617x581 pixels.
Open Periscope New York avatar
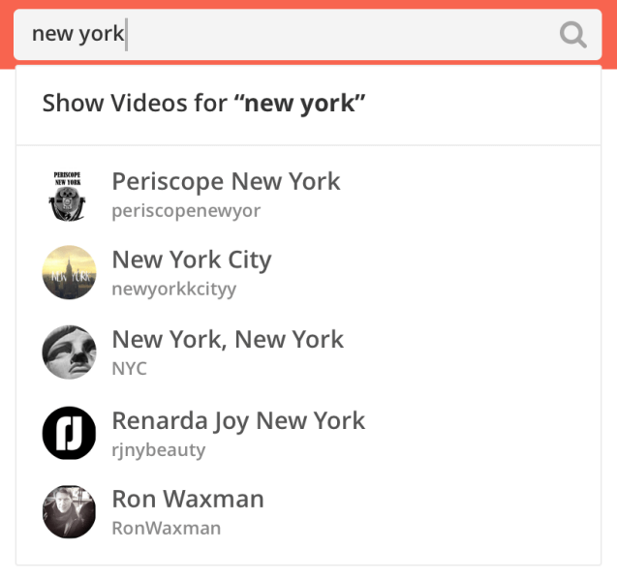click(x=69, y=196)
